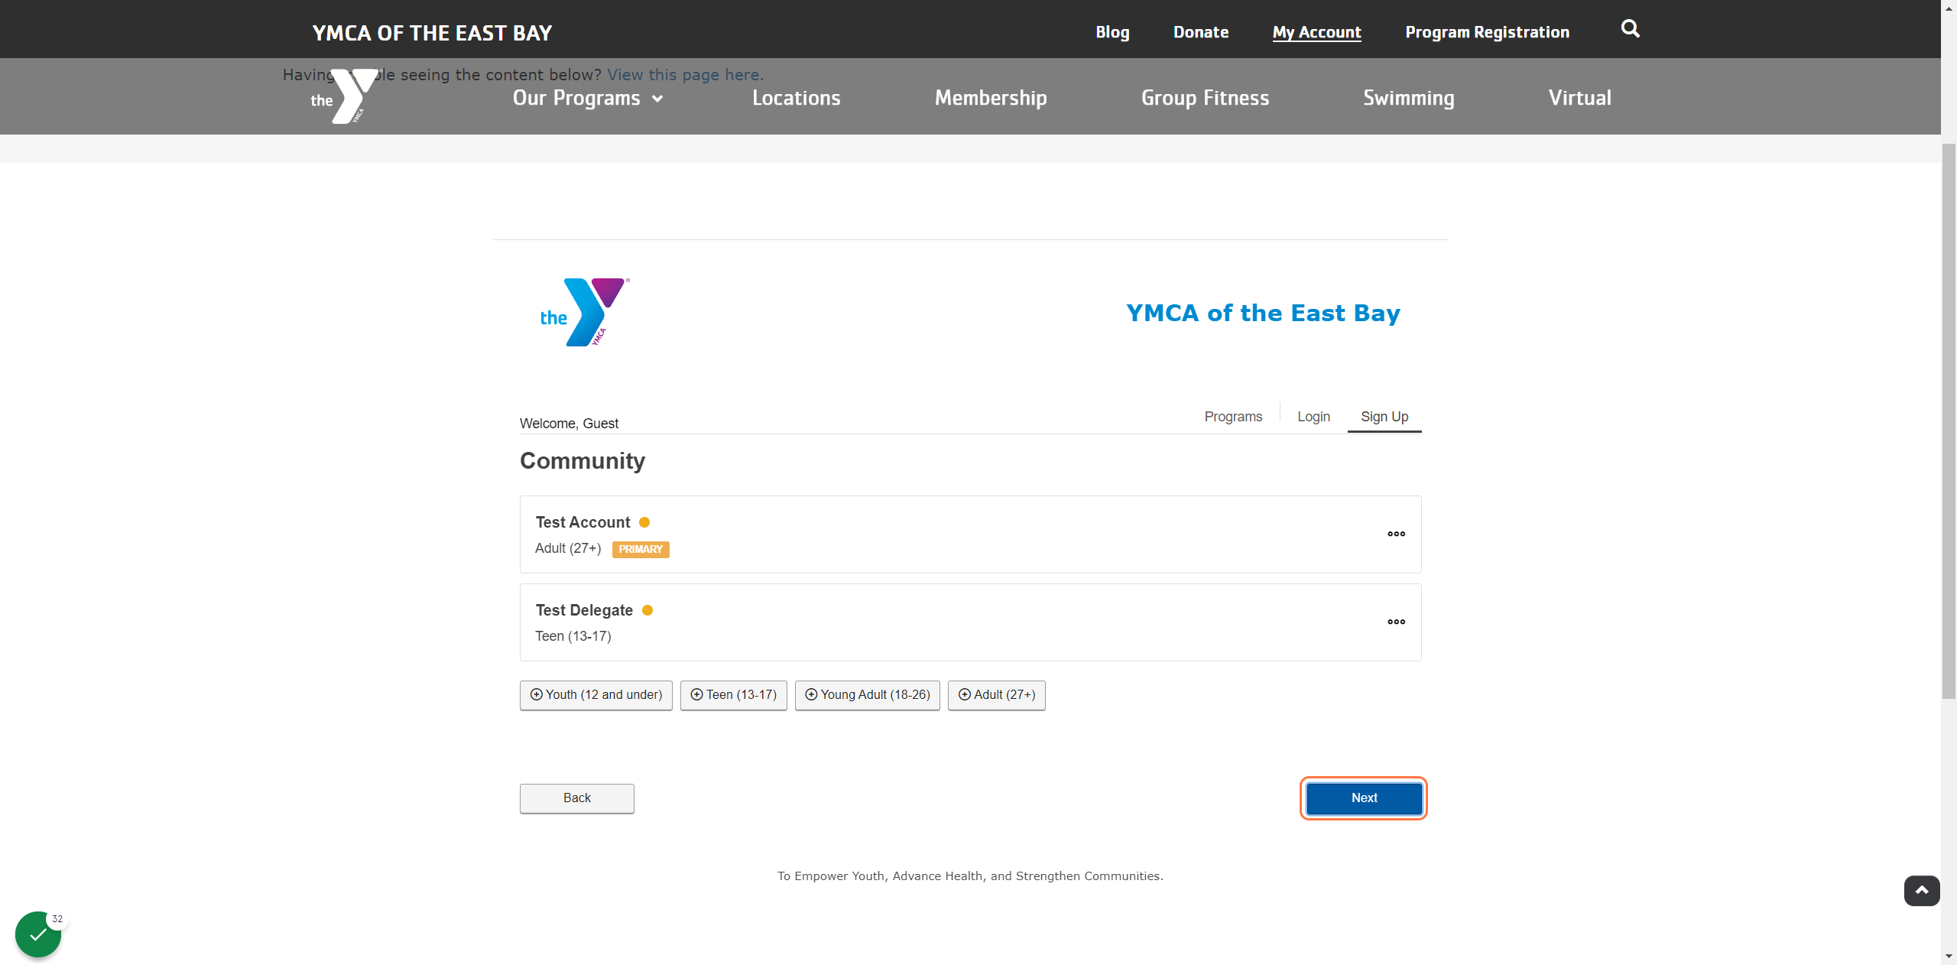The image size is (1957, 965).
Task: Open the Virtual page
Action: [1579, 98]
